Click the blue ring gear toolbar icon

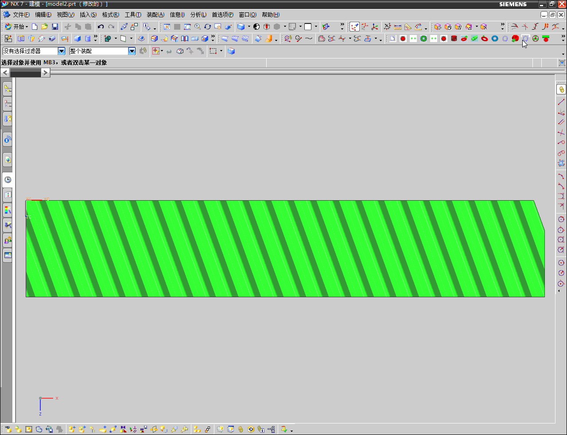pyautogui.click(x=495, y=39)
